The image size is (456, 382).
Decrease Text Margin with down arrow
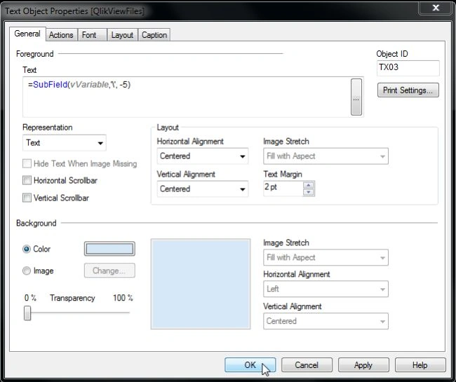(309, 192)
